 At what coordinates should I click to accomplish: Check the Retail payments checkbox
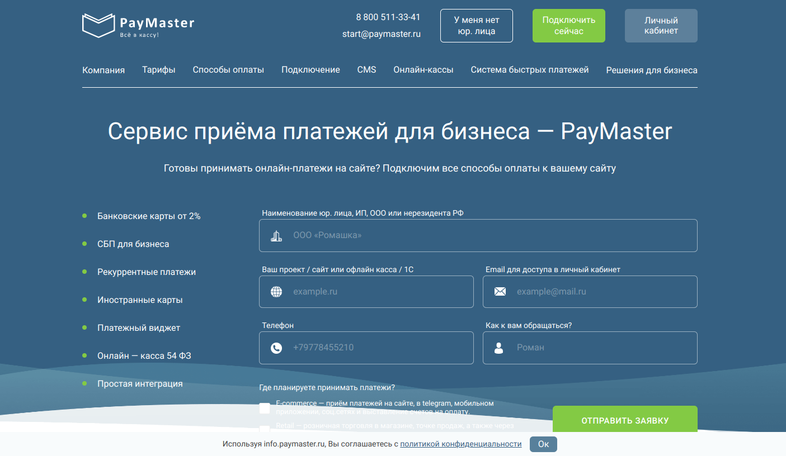pyautogui.click(x=265, y=429)
